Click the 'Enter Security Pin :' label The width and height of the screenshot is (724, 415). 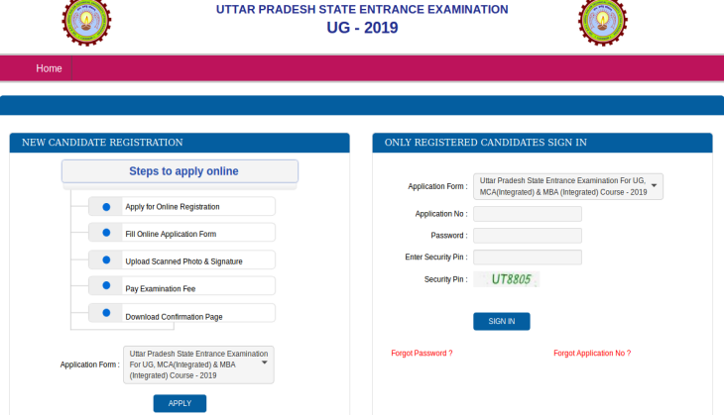[x=436, y=258]
